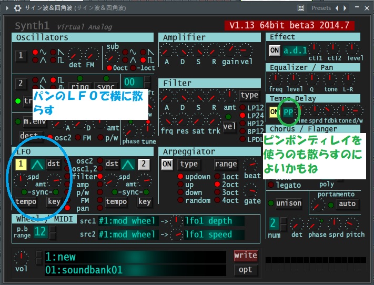Image resolution: width=374 pixels, height=285 pixels.
Task: Toggle the Tempo Delay ON button
Action: click(x=274, y=111)
